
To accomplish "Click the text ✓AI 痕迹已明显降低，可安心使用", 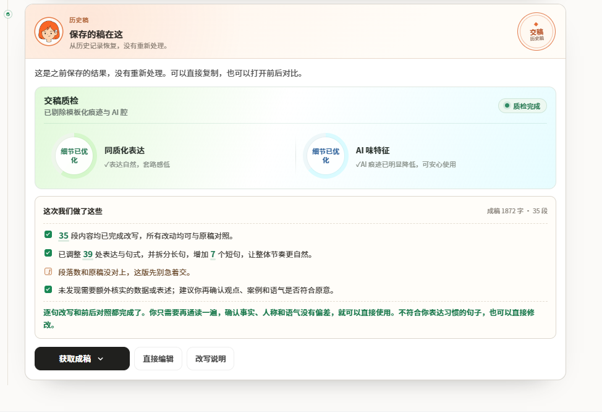I will coord(406,164).
